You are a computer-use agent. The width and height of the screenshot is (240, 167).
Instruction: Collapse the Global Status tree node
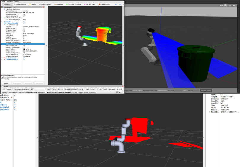coord(2,18)
